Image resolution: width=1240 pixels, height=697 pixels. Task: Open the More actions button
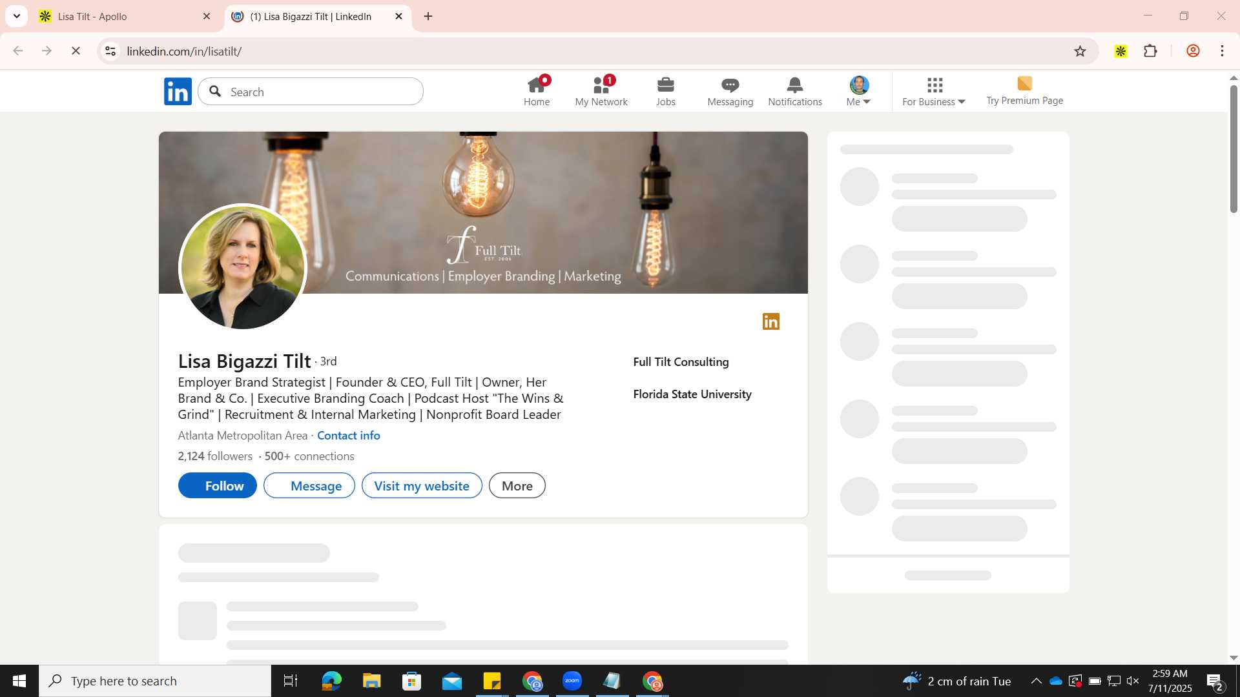(517, 486)
